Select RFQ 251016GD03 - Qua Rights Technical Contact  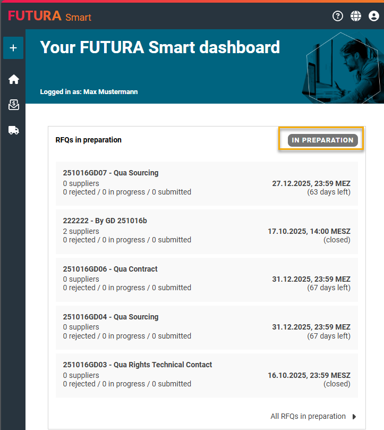137,365
